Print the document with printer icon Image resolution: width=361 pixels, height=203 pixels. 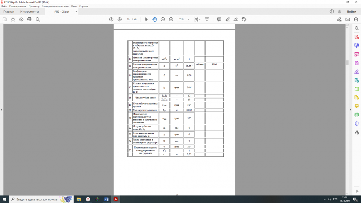click(29, 19)
